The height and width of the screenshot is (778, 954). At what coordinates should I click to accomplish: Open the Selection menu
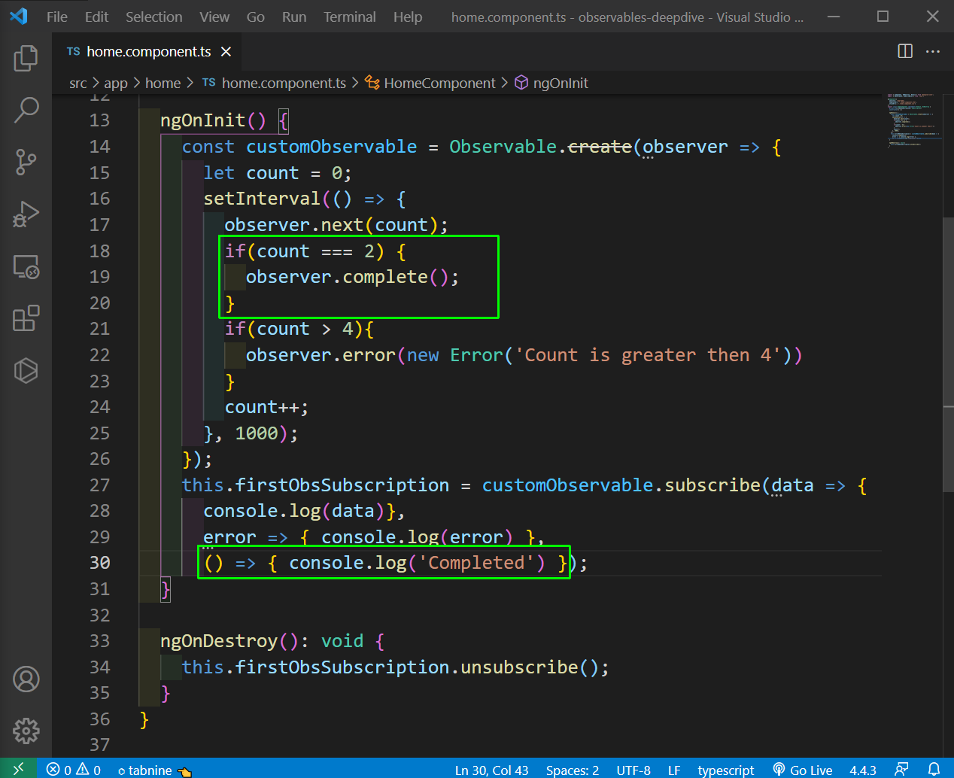pos(153,17)
